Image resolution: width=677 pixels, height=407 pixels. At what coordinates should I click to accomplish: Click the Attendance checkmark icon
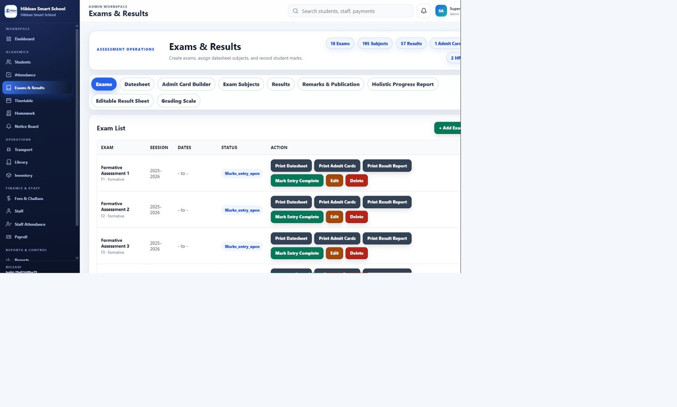8,75
